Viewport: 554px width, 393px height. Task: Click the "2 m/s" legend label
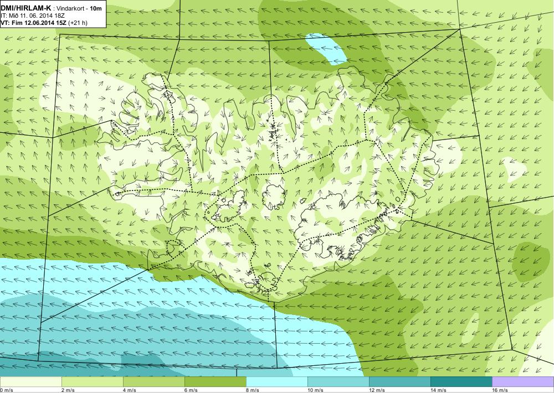68,390
